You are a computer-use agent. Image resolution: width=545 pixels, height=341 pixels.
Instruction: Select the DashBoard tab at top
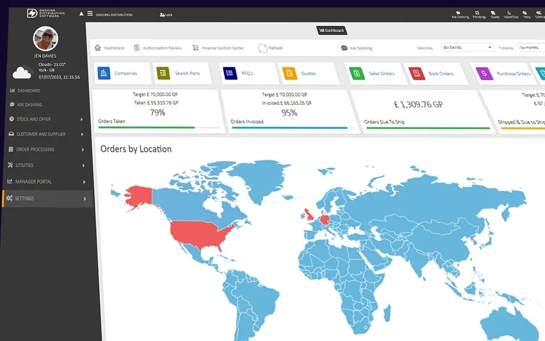pyautogui.click(x=331, y=30)
